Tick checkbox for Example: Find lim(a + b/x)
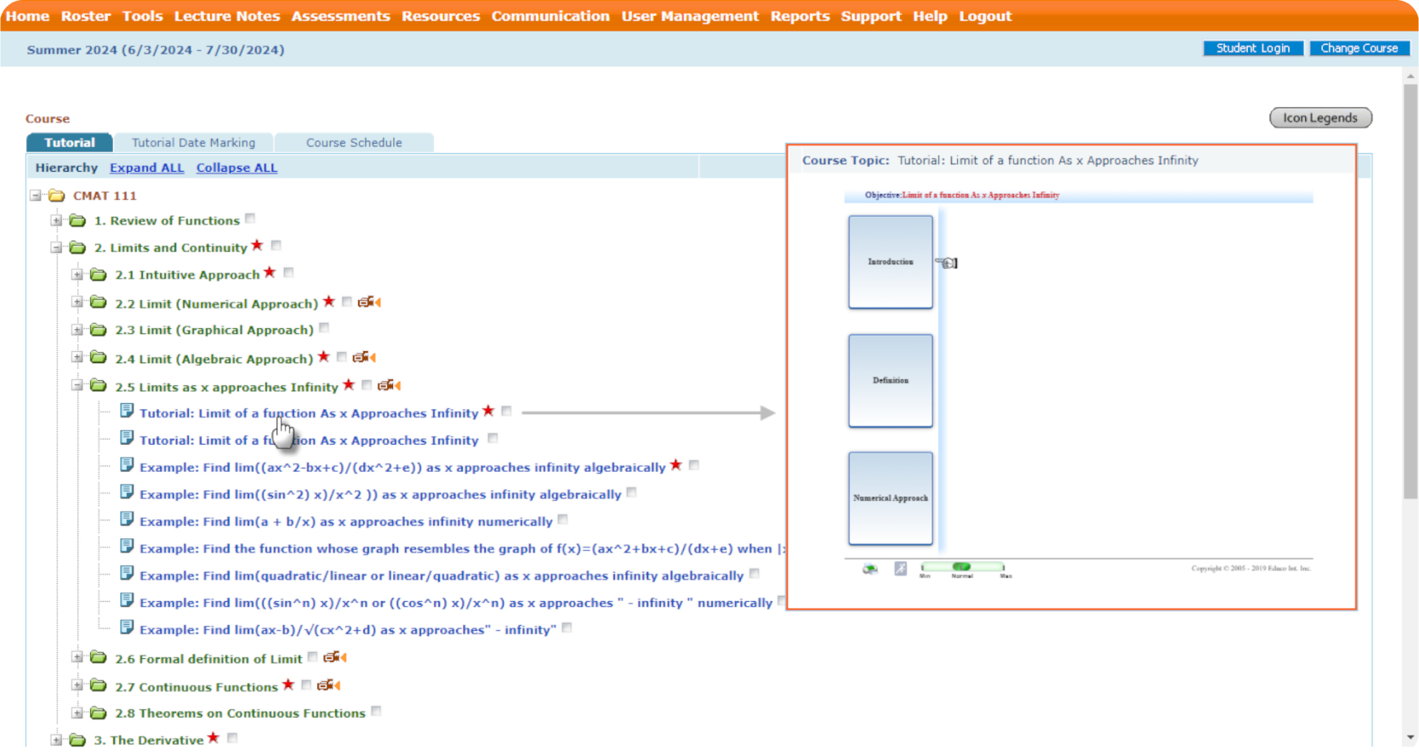 pyautogui.click(x=562, y=519)
